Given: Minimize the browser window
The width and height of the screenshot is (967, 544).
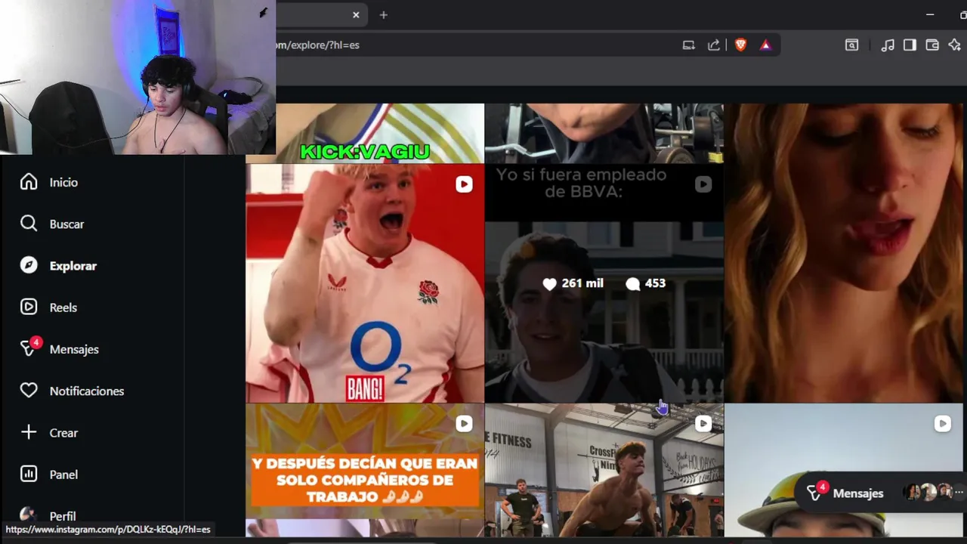Looking at the screenshot, I should [930, 15].
